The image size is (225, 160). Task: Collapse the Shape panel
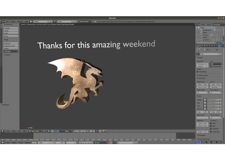[x=200, y=58]
